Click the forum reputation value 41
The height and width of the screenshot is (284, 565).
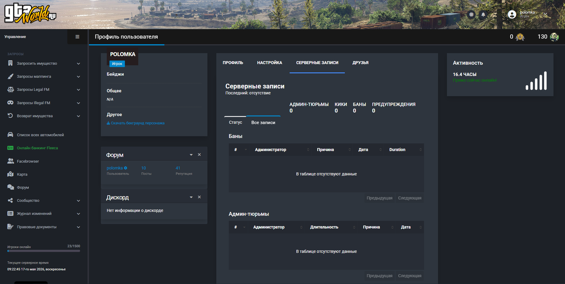pyautogui.click(x=178, y=168)
